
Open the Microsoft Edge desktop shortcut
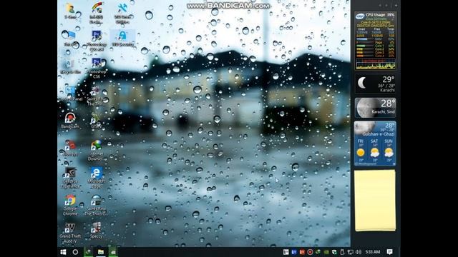click(97, 178)
